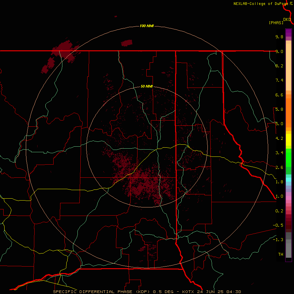This screenshot has width=294, height=294.
Task: Click the light peach band of color bar
Action: (x=288, y=67)
